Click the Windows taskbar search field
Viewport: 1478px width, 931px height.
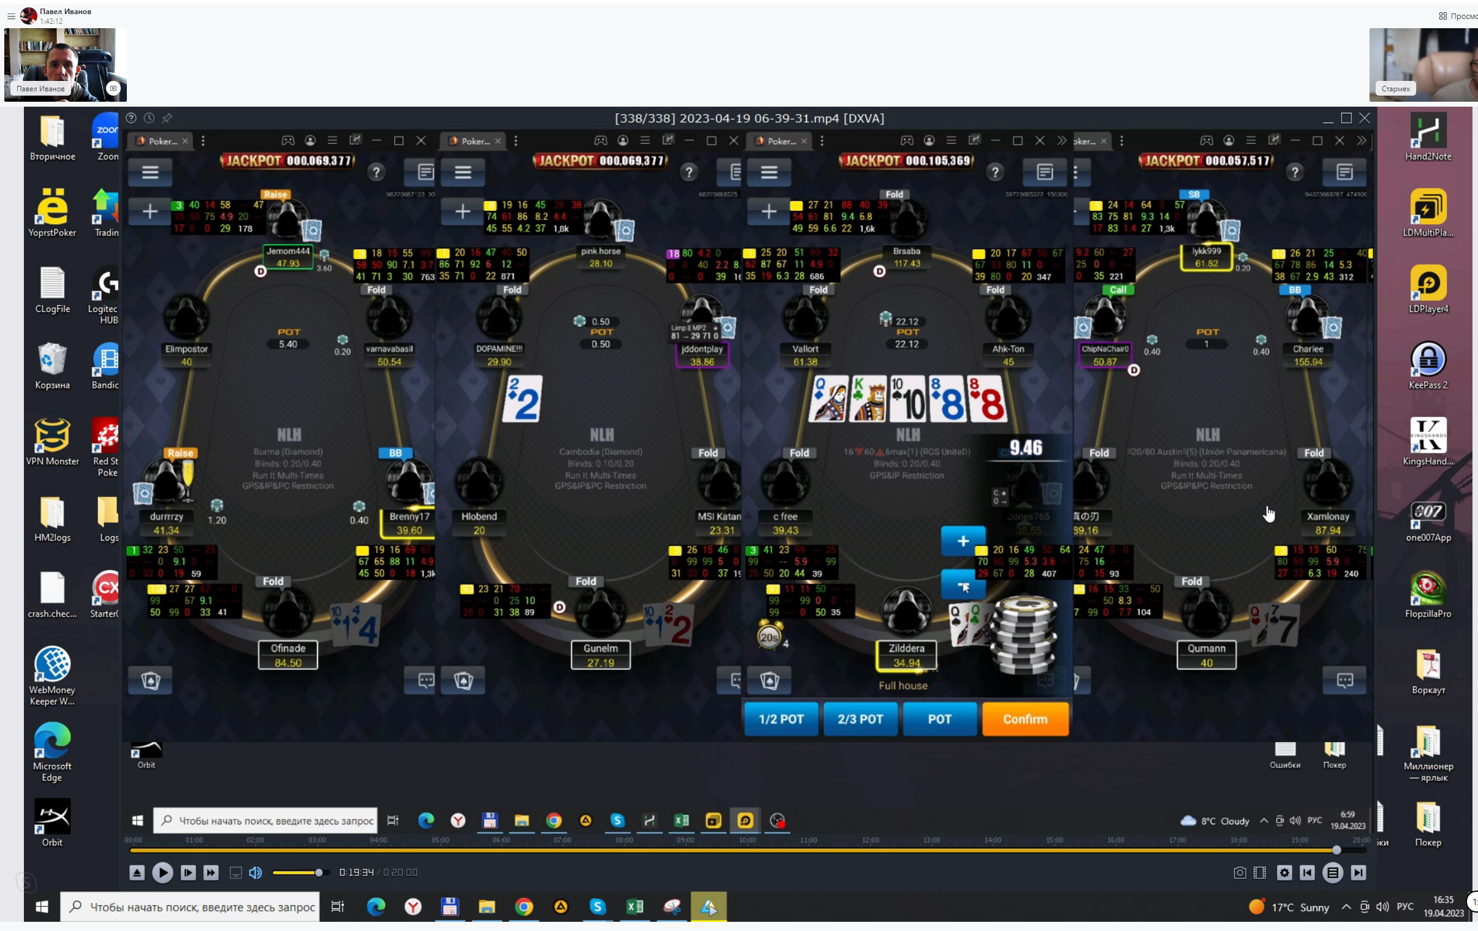tap(190, 906)
